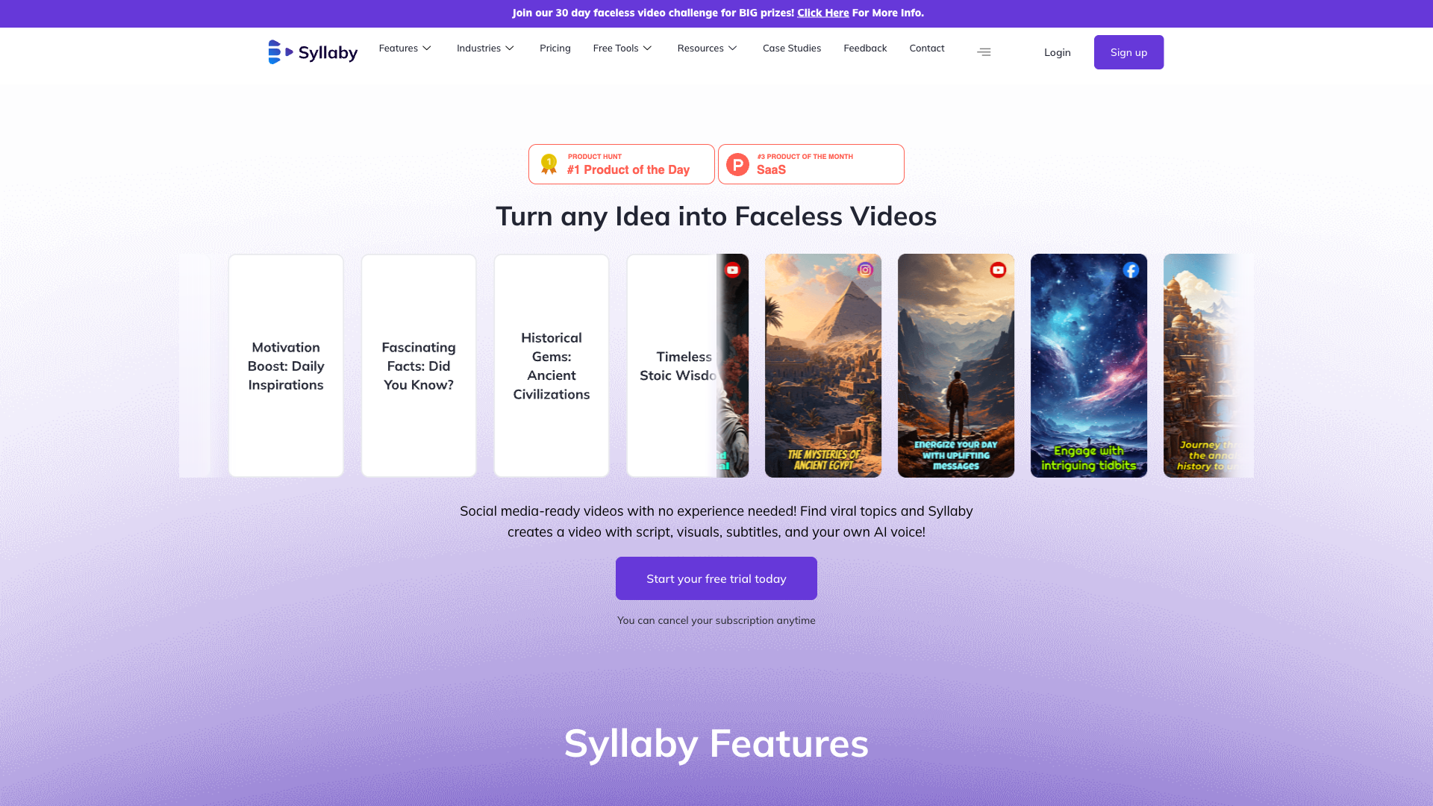
Task: Click the Syllaby logo
Action: [313, 52]
